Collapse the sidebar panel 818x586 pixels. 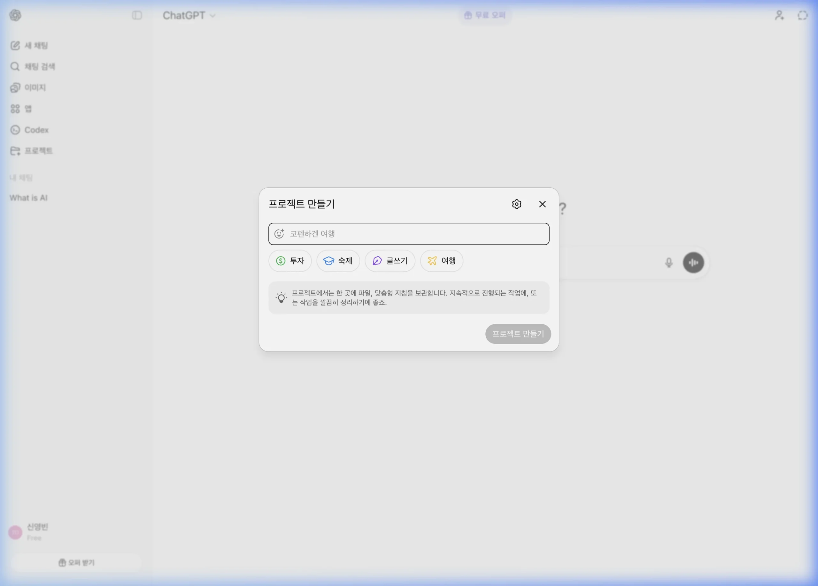(x=136, y=16)
